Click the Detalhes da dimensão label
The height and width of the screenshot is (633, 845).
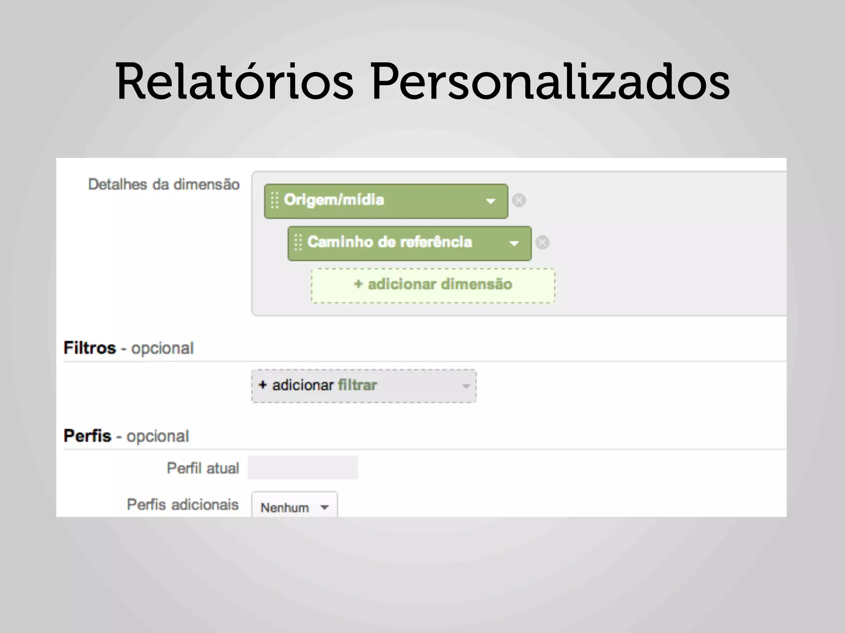164,184
